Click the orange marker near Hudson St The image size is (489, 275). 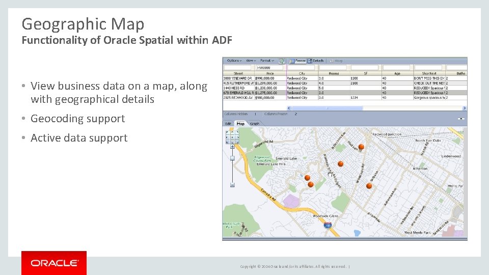(x=361, y=147)
